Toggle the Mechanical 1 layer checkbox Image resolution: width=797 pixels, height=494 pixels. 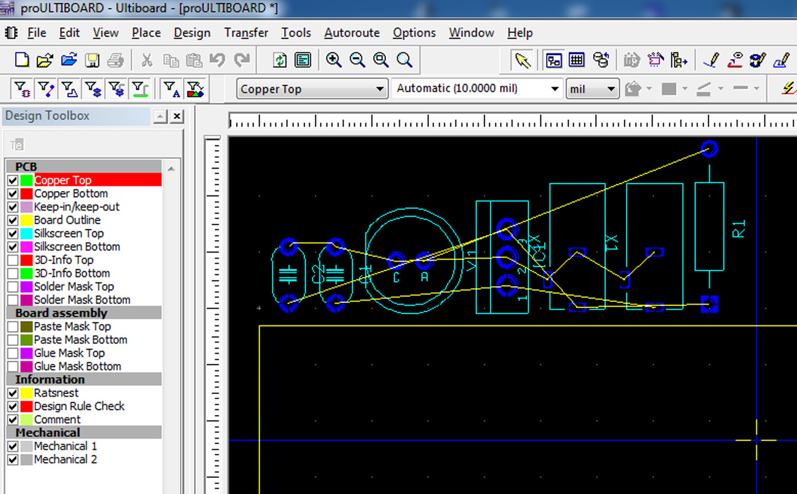coord(12,446)
